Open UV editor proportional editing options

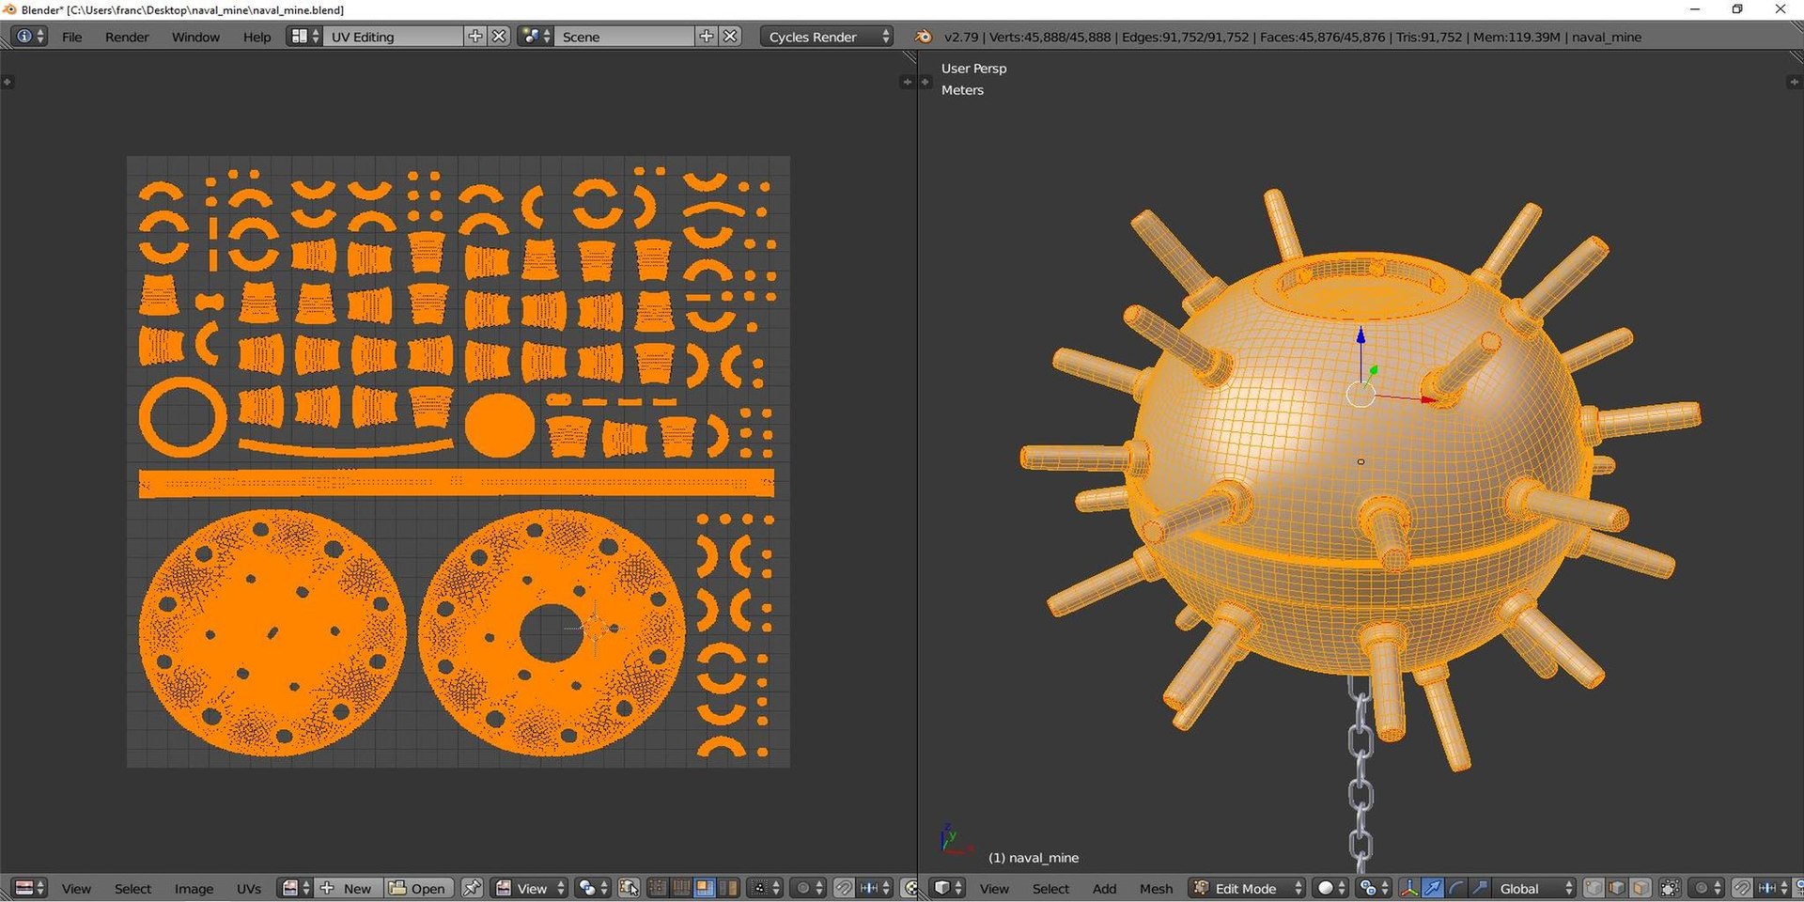point(808,888)
